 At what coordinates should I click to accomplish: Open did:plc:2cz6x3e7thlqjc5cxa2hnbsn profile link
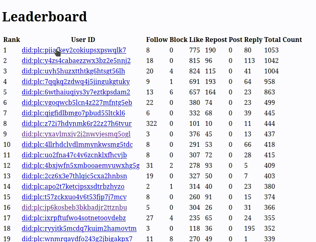[x=74, y=176]
